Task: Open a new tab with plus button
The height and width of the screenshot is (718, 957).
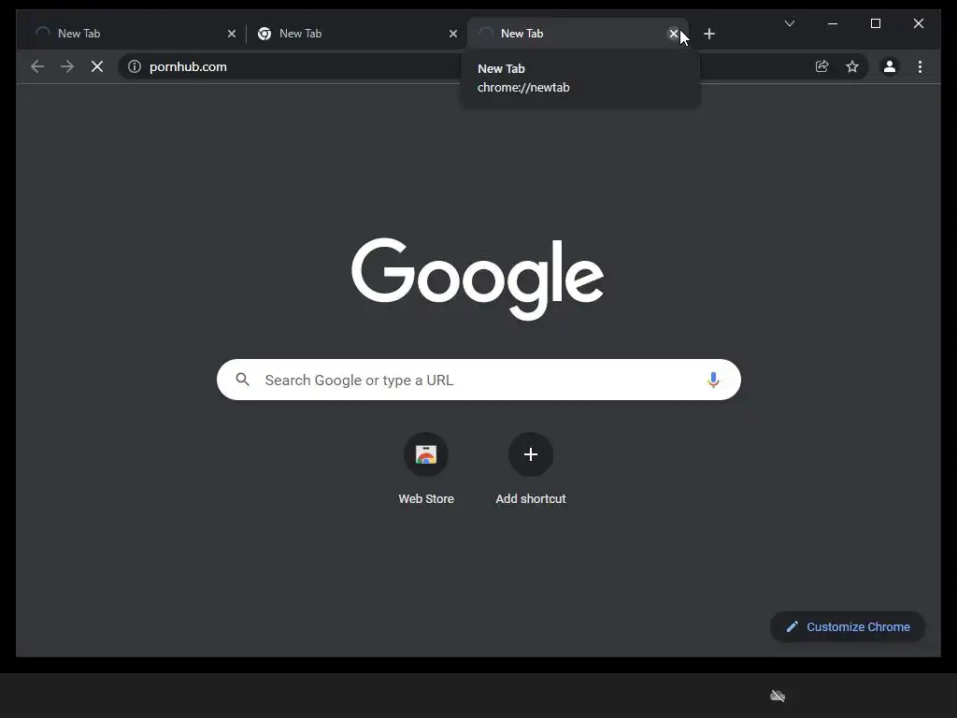Action: coord(709,34)
